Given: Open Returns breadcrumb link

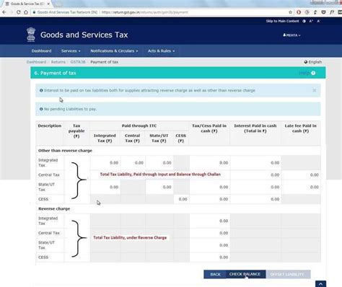Looking at the screenshot, I should click(58, 62).
